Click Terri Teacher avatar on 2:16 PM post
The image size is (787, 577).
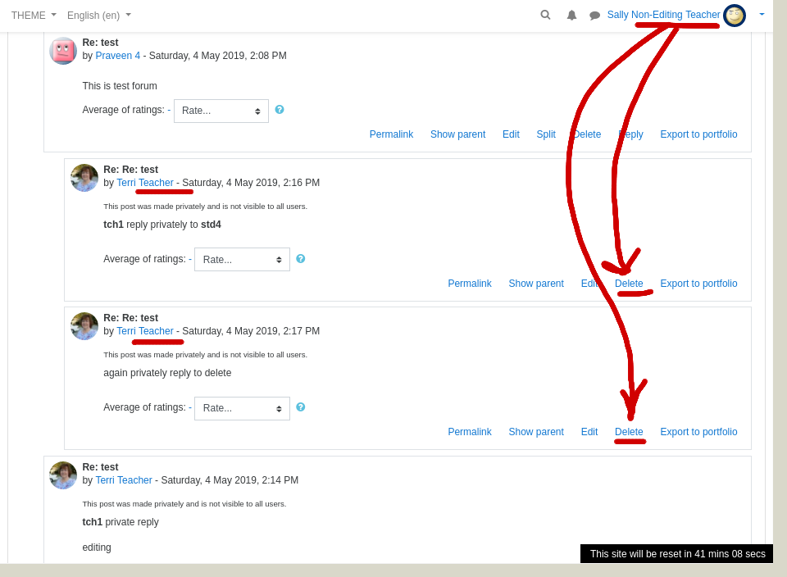click(84, 178)
